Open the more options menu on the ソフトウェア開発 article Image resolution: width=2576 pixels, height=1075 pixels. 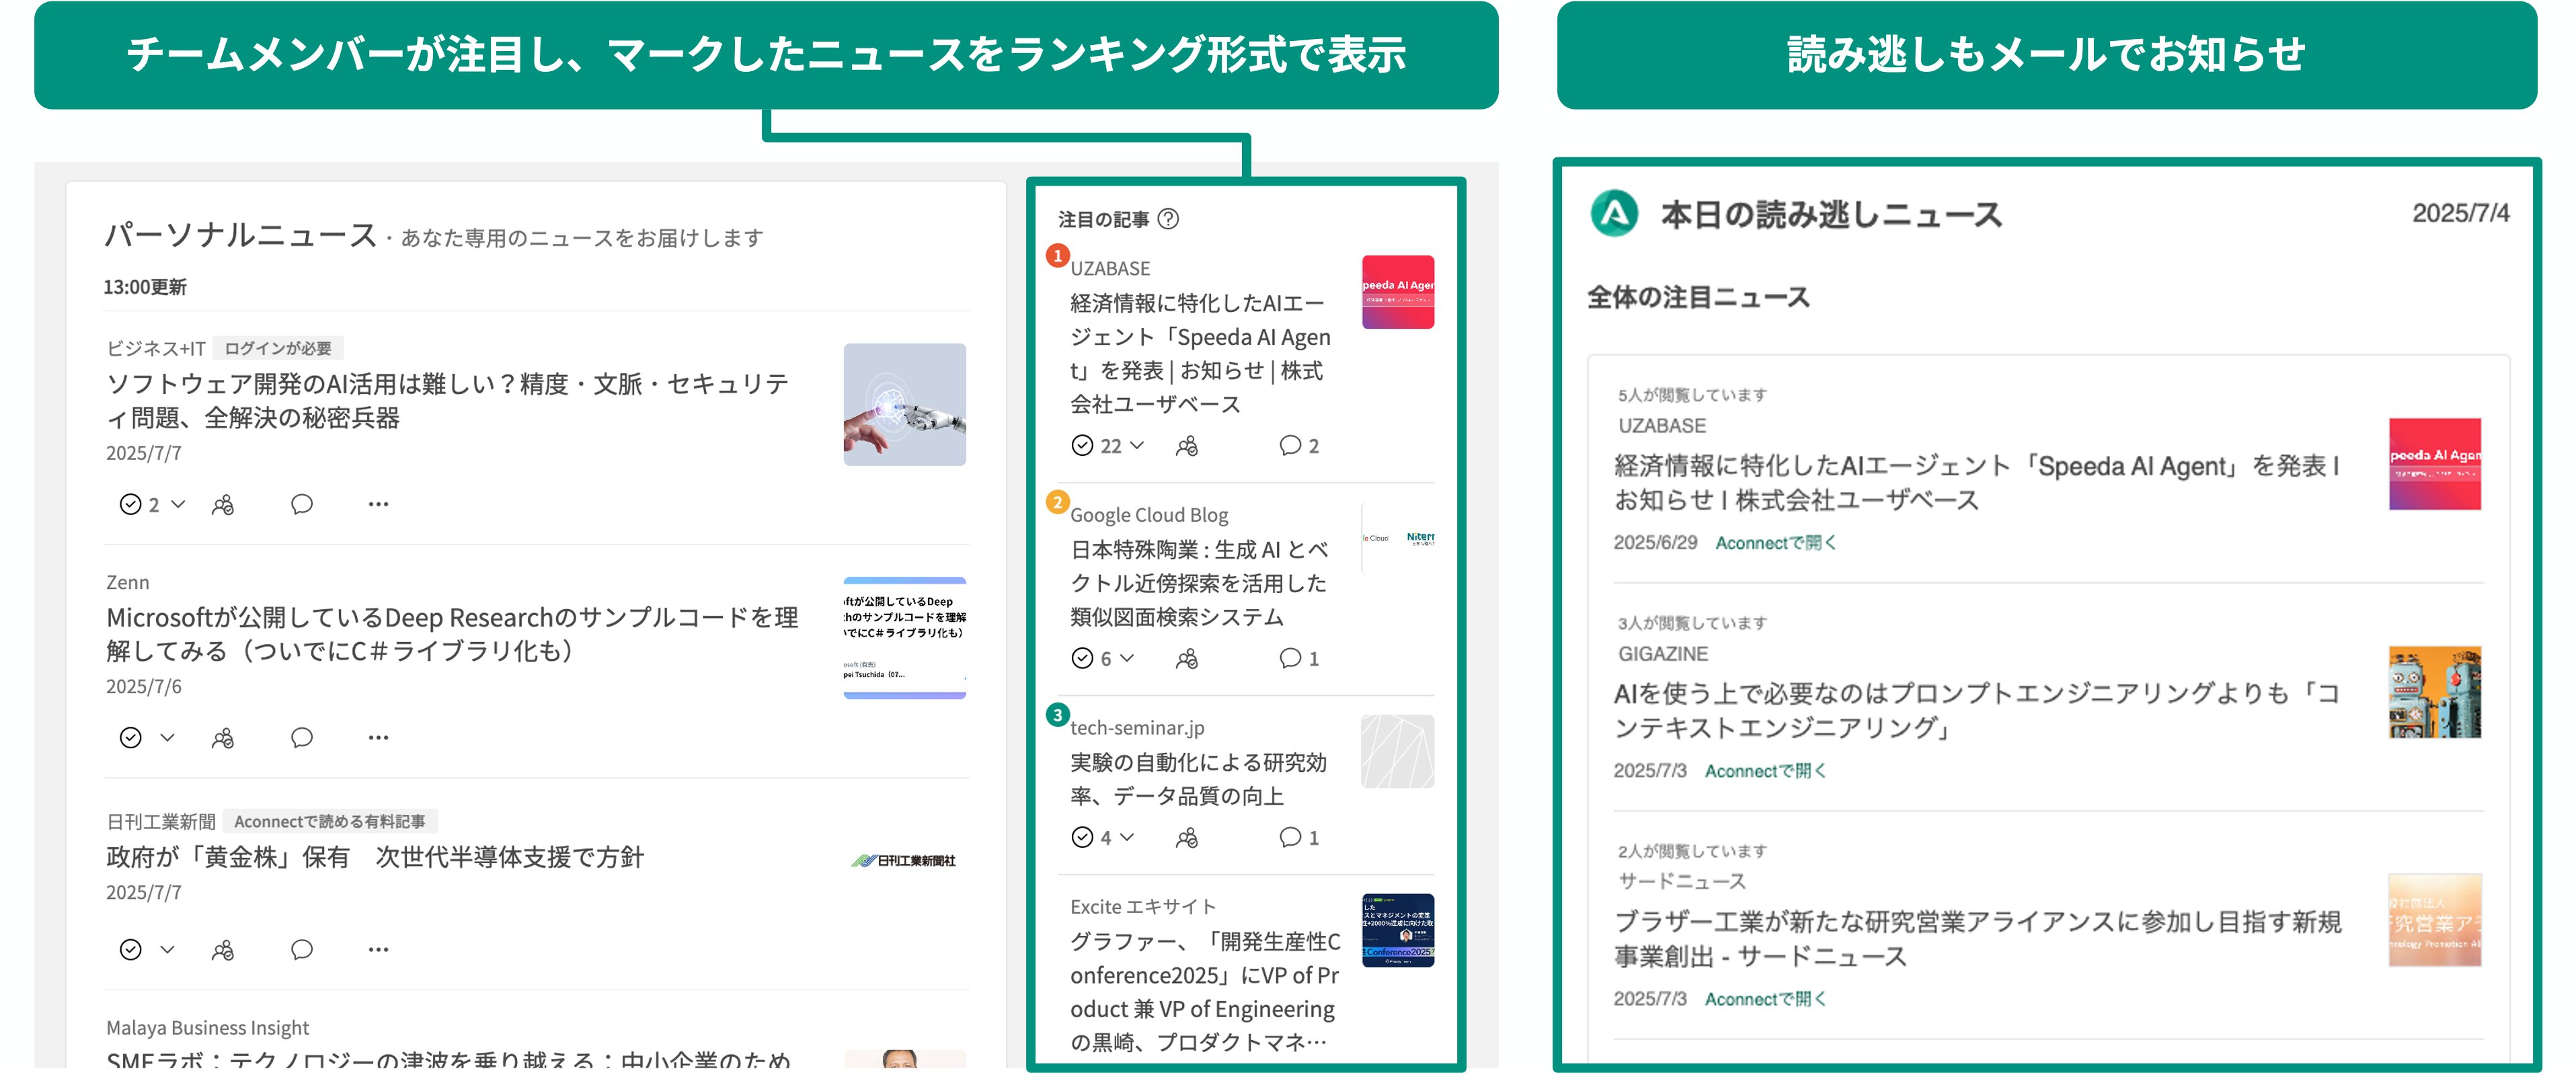[x=378, y=504]
